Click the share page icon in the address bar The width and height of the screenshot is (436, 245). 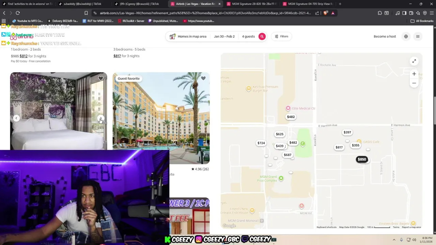(317, 13)
